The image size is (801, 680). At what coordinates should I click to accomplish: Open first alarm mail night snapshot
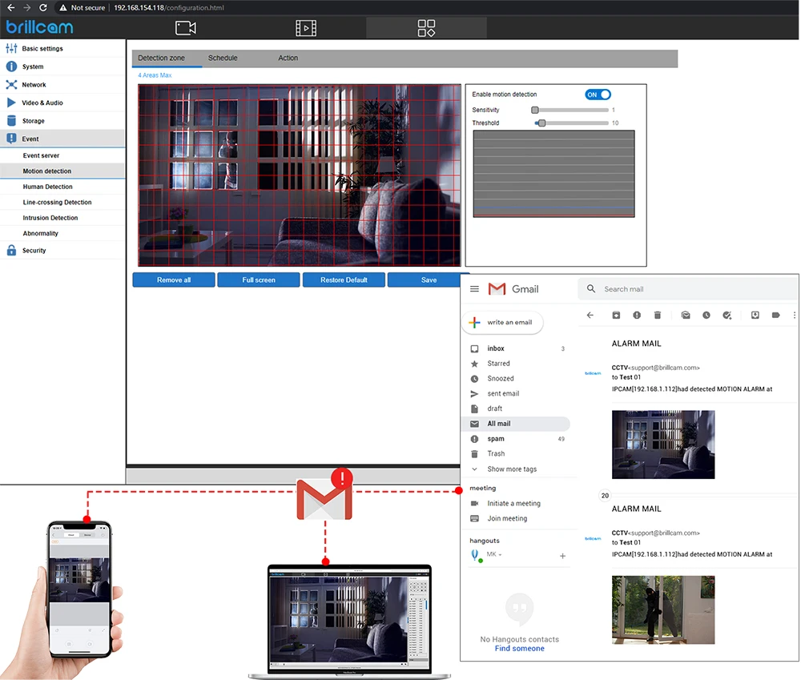click(663, 445)
